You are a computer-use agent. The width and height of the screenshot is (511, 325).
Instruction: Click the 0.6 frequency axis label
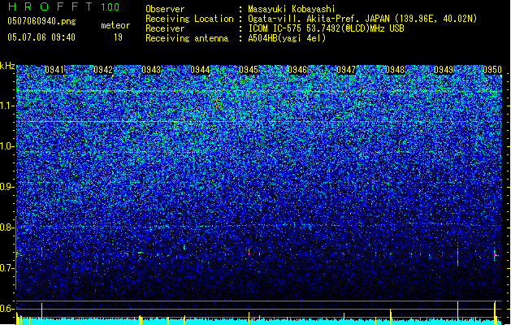click(7, 309)
